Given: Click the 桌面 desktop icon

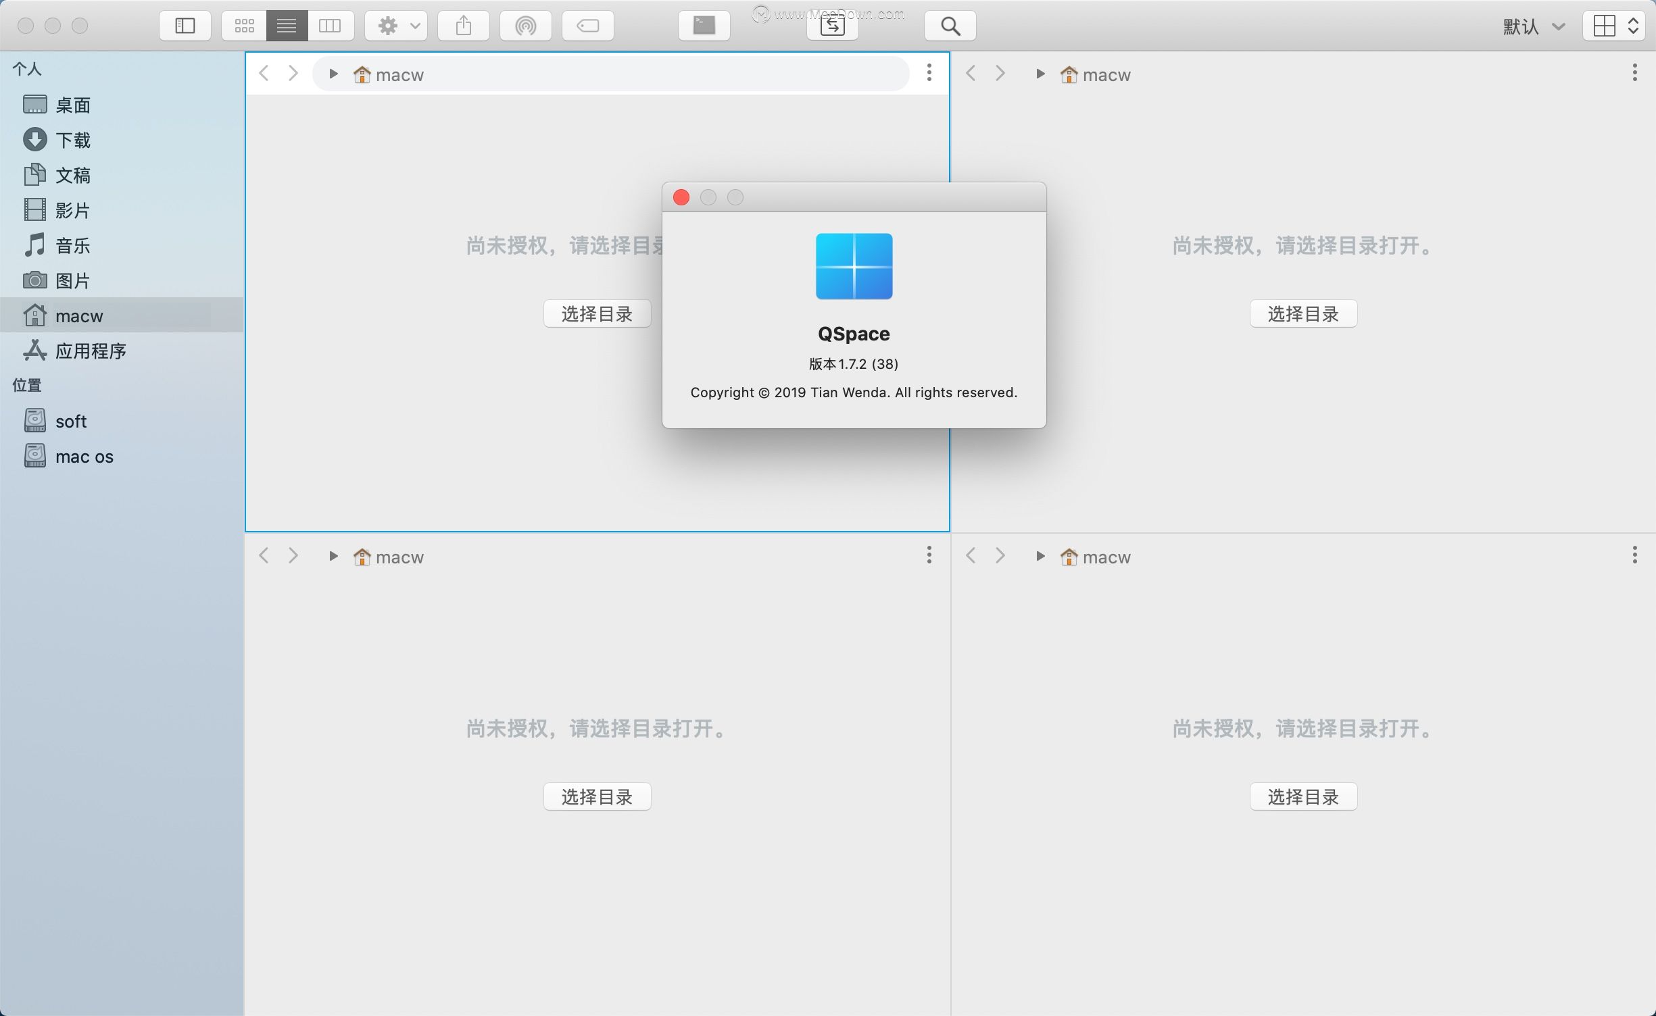Looking at the screenshot, I should coord(35,105).
